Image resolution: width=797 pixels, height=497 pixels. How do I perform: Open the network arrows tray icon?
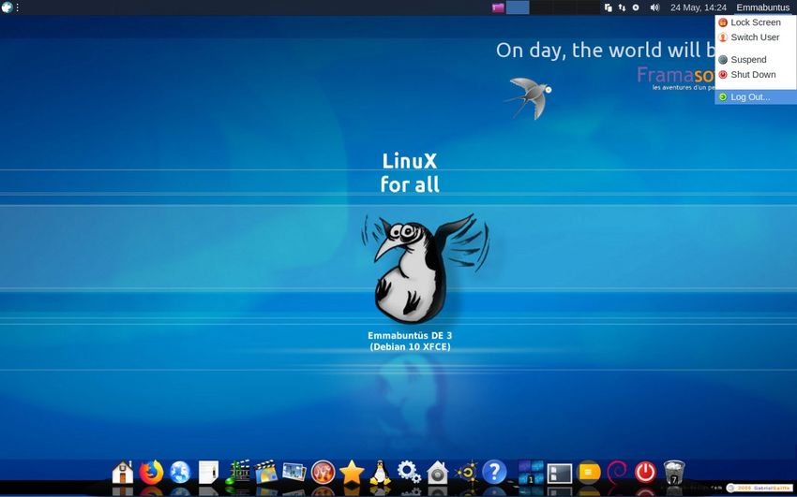(x=622, y=7)
